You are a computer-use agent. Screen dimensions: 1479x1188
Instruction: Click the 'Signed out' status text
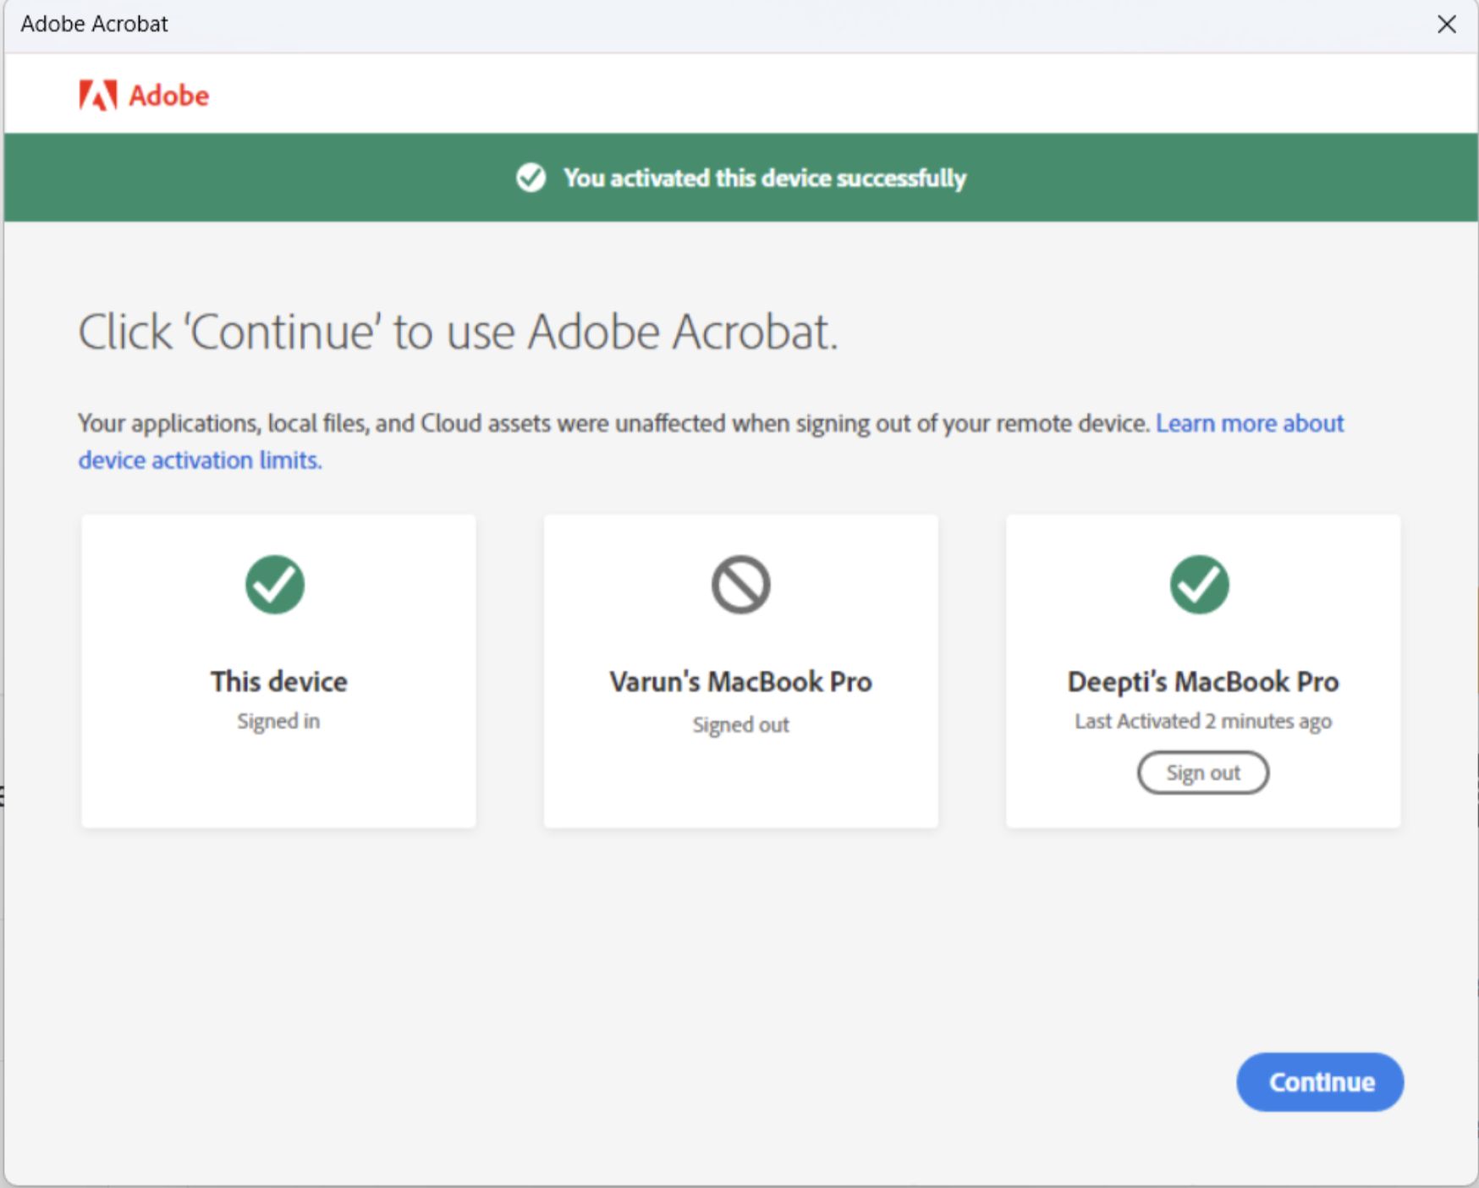point(740,724)
